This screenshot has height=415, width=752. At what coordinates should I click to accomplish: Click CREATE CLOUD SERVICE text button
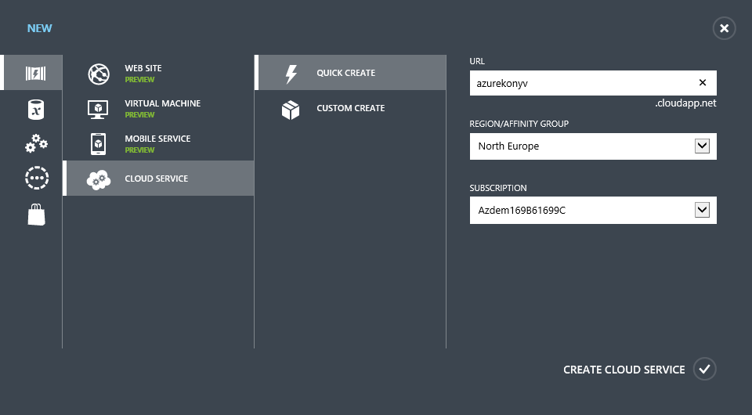pyautogui.click(x=624, y=370)
